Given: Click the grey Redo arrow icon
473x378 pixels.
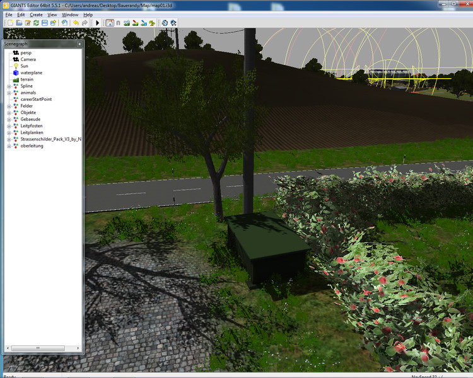Looking at the screenshot, I should (85, 23).
